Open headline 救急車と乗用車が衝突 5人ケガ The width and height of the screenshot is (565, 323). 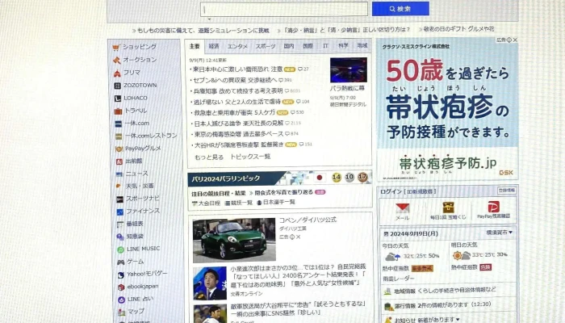click(235, 113)
